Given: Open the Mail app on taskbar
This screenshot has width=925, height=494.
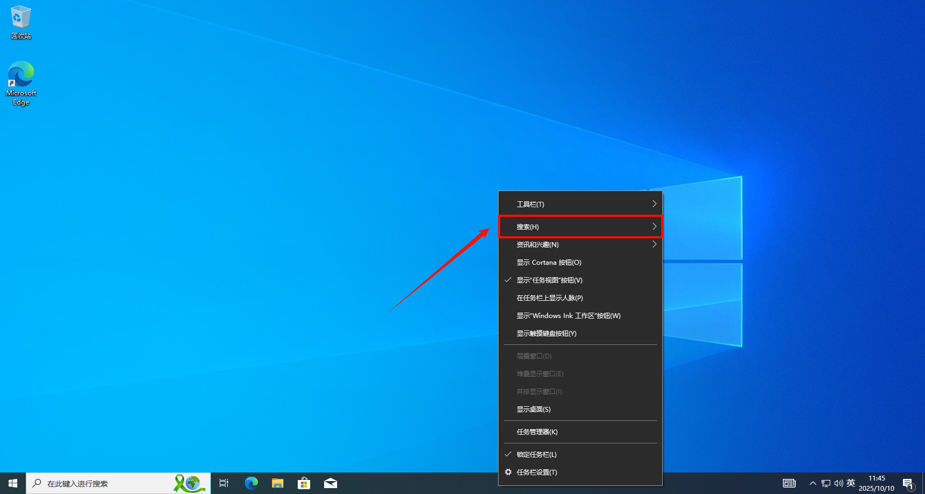Looking at the screenshot, I should [x=330, y=483].
